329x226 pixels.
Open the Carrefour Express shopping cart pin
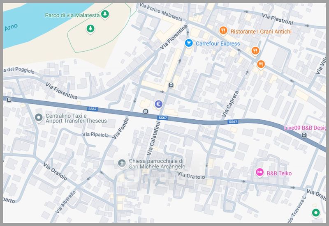click(x=189, y=43)
